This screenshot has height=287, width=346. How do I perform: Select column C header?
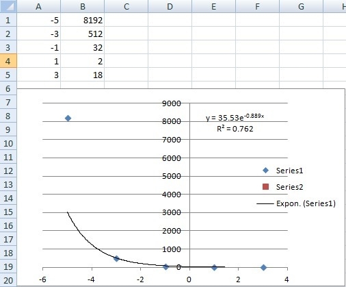[127, 6]
